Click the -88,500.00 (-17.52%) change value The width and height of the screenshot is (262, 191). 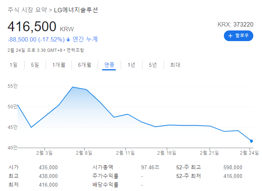click(x=36, y=40)
